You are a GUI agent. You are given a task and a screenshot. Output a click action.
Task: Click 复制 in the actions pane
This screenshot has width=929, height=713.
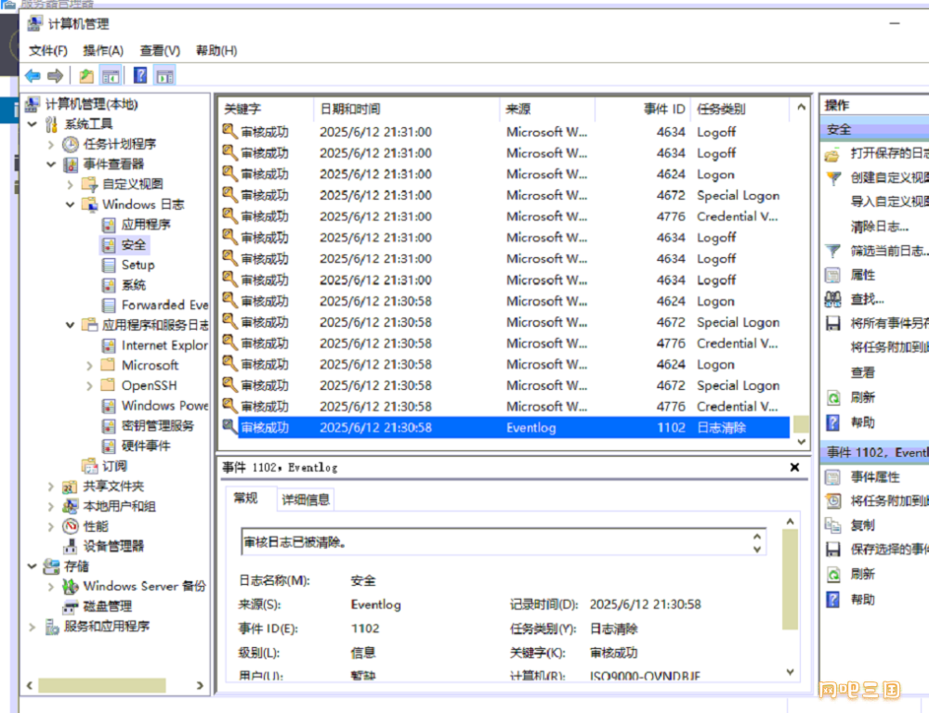[x=863, y=525]
